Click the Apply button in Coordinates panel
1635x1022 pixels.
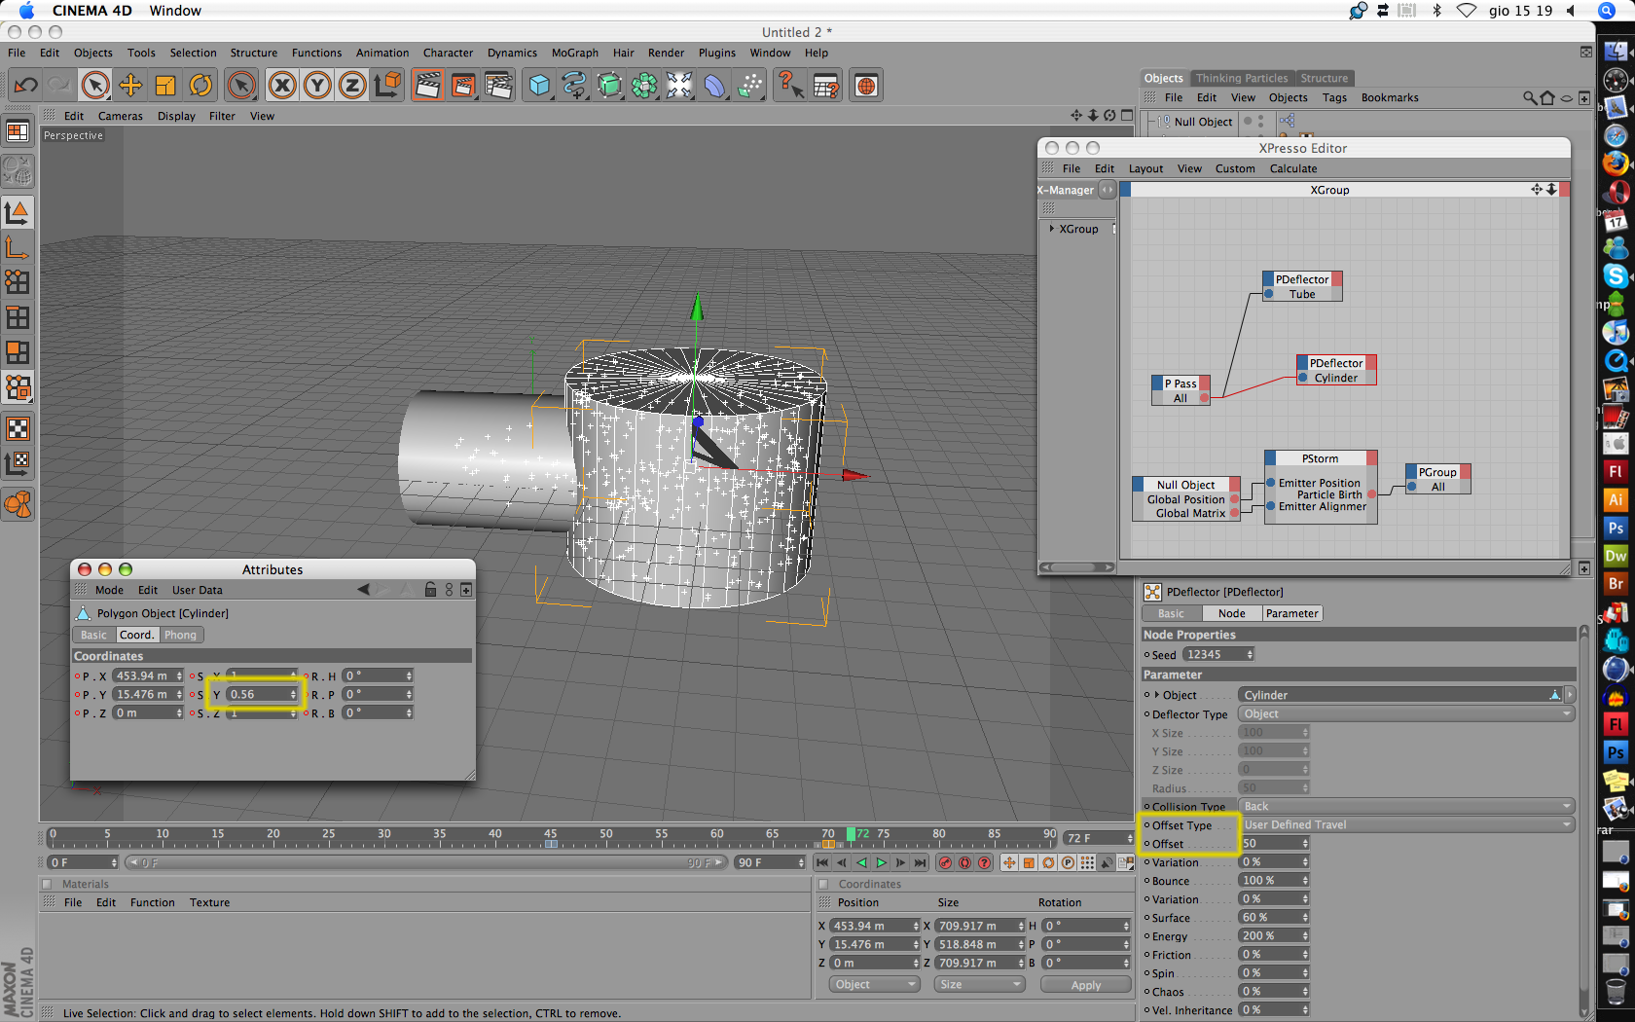[x=1085, y=985]
